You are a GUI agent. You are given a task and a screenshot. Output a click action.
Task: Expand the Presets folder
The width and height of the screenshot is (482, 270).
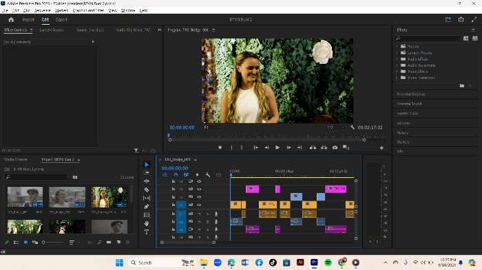pyautogui.click(x=397, y=46)
